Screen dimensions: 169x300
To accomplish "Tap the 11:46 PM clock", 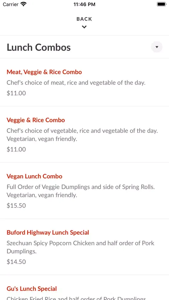I will [x=84, y=4].
